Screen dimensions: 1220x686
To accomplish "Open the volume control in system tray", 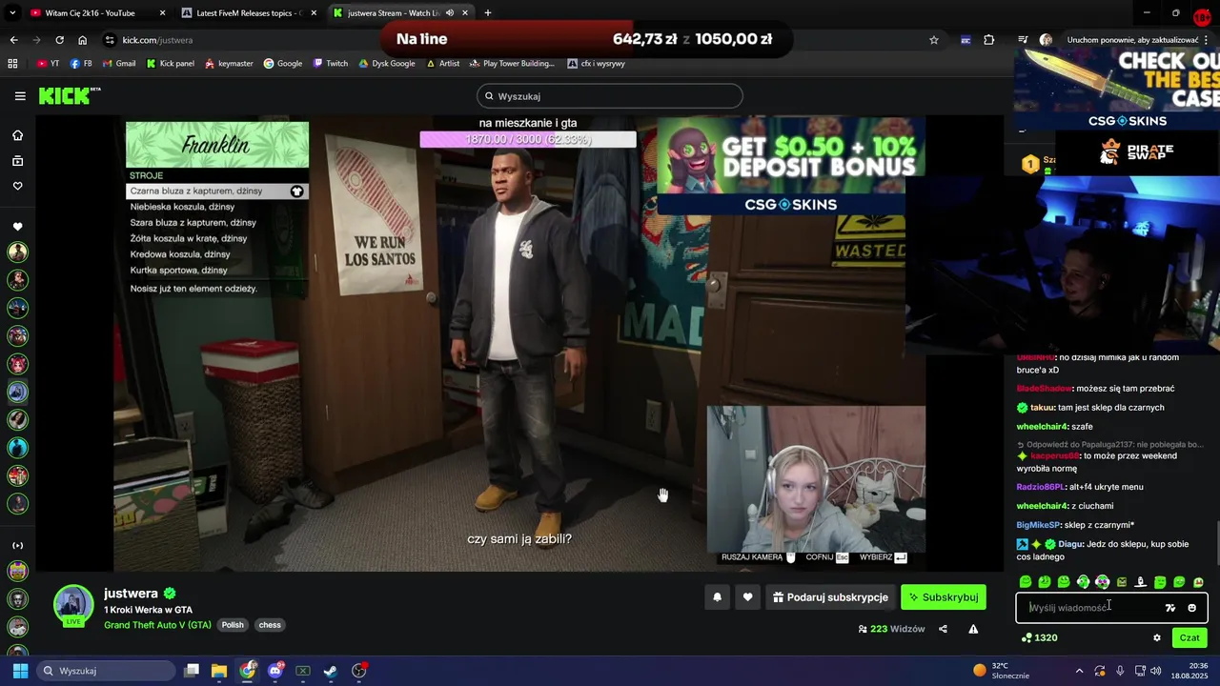I will [1155, 671].
